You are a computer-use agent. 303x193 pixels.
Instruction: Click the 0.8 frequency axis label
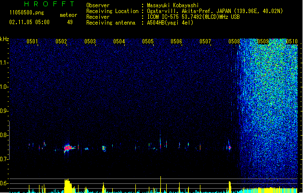[4, 135]
